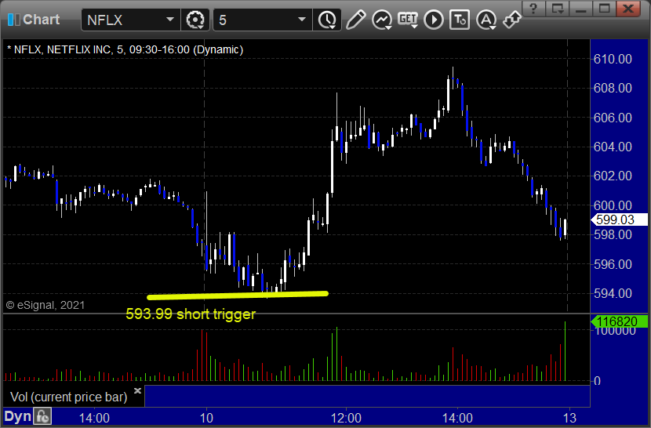
Task: Click the 12:00 time axis label
Action: (x=346, y=418)
